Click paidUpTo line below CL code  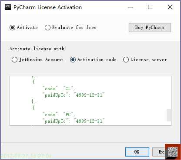74,95
